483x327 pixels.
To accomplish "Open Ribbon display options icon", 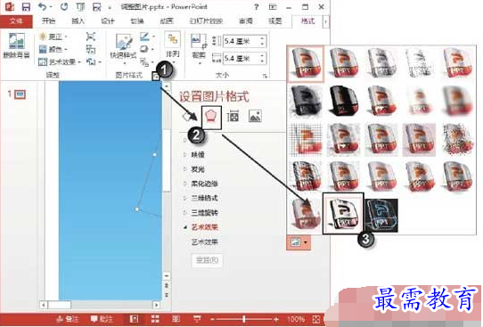I will coord(273,7).
